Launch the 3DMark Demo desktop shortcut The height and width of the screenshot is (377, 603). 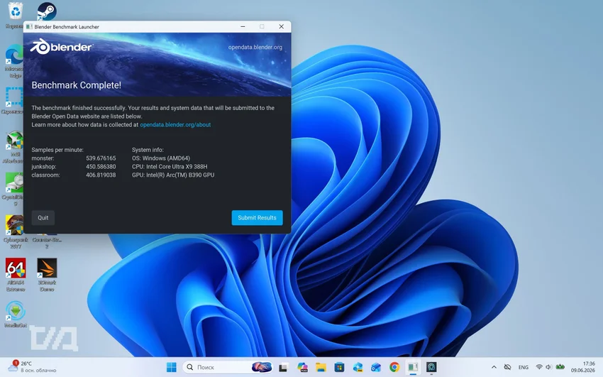tap(47, 275)
